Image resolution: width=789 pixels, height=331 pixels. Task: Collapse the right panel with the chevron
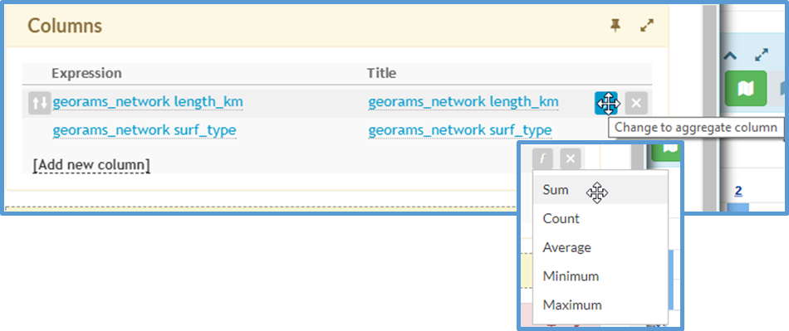click(730, 56)
